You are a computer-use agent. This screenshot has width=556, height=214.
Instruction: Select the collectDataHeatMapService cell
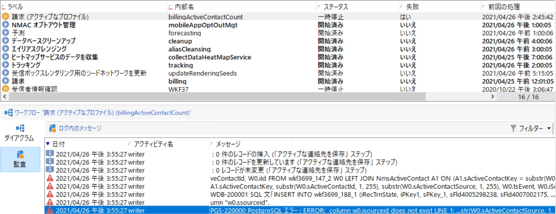(209, 57)
